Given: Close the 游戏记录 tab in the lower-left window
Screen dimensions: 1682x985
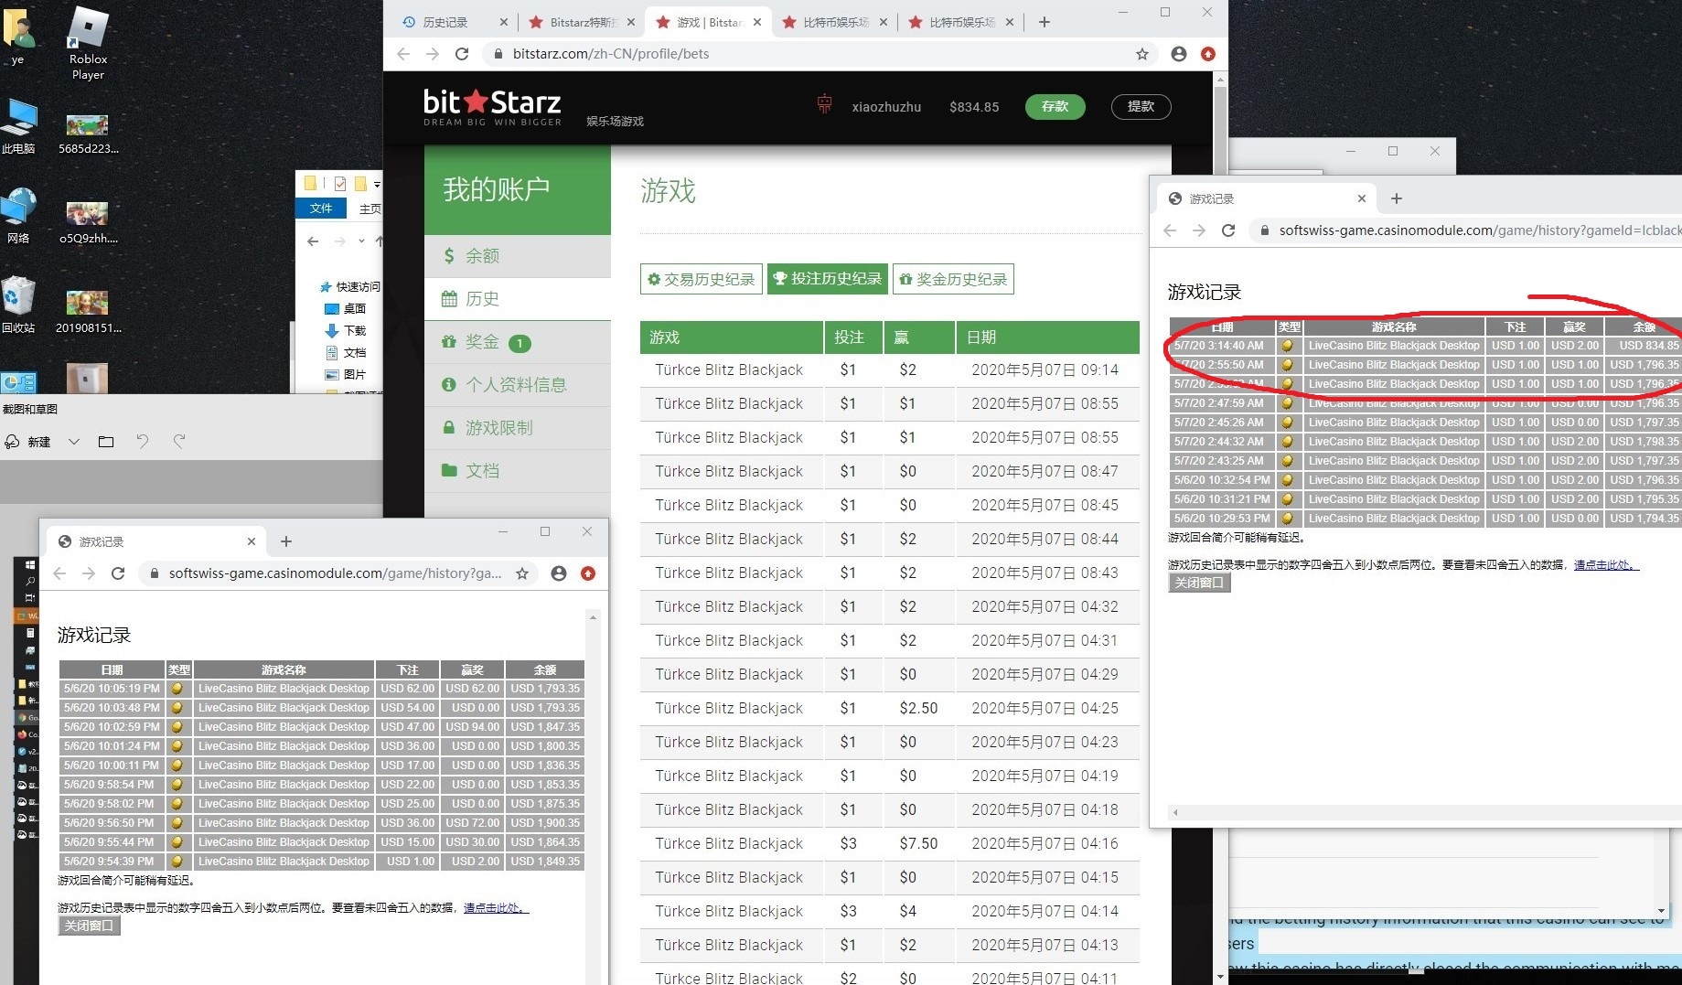Looking at the screenshot, I should [252, 541].
